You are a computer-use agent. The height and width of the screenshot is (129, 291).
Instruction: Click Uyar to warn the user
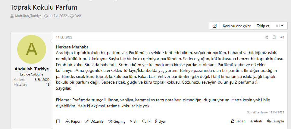[161, 121]
